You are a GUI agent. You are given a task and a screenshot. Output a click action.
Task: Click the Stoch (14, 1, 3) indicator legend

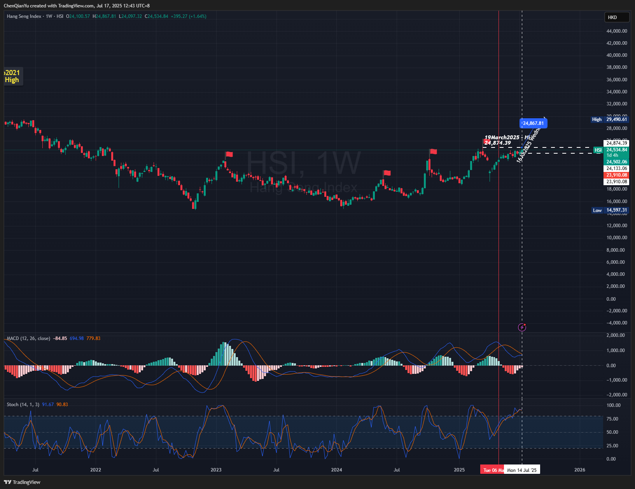pos(23,405)
